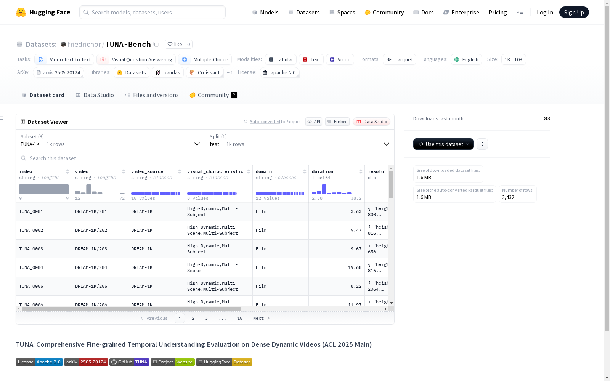Click the Hugging Face logo icon
The width and height of the screenshot is (610, 381).
[x=21, y=12]
